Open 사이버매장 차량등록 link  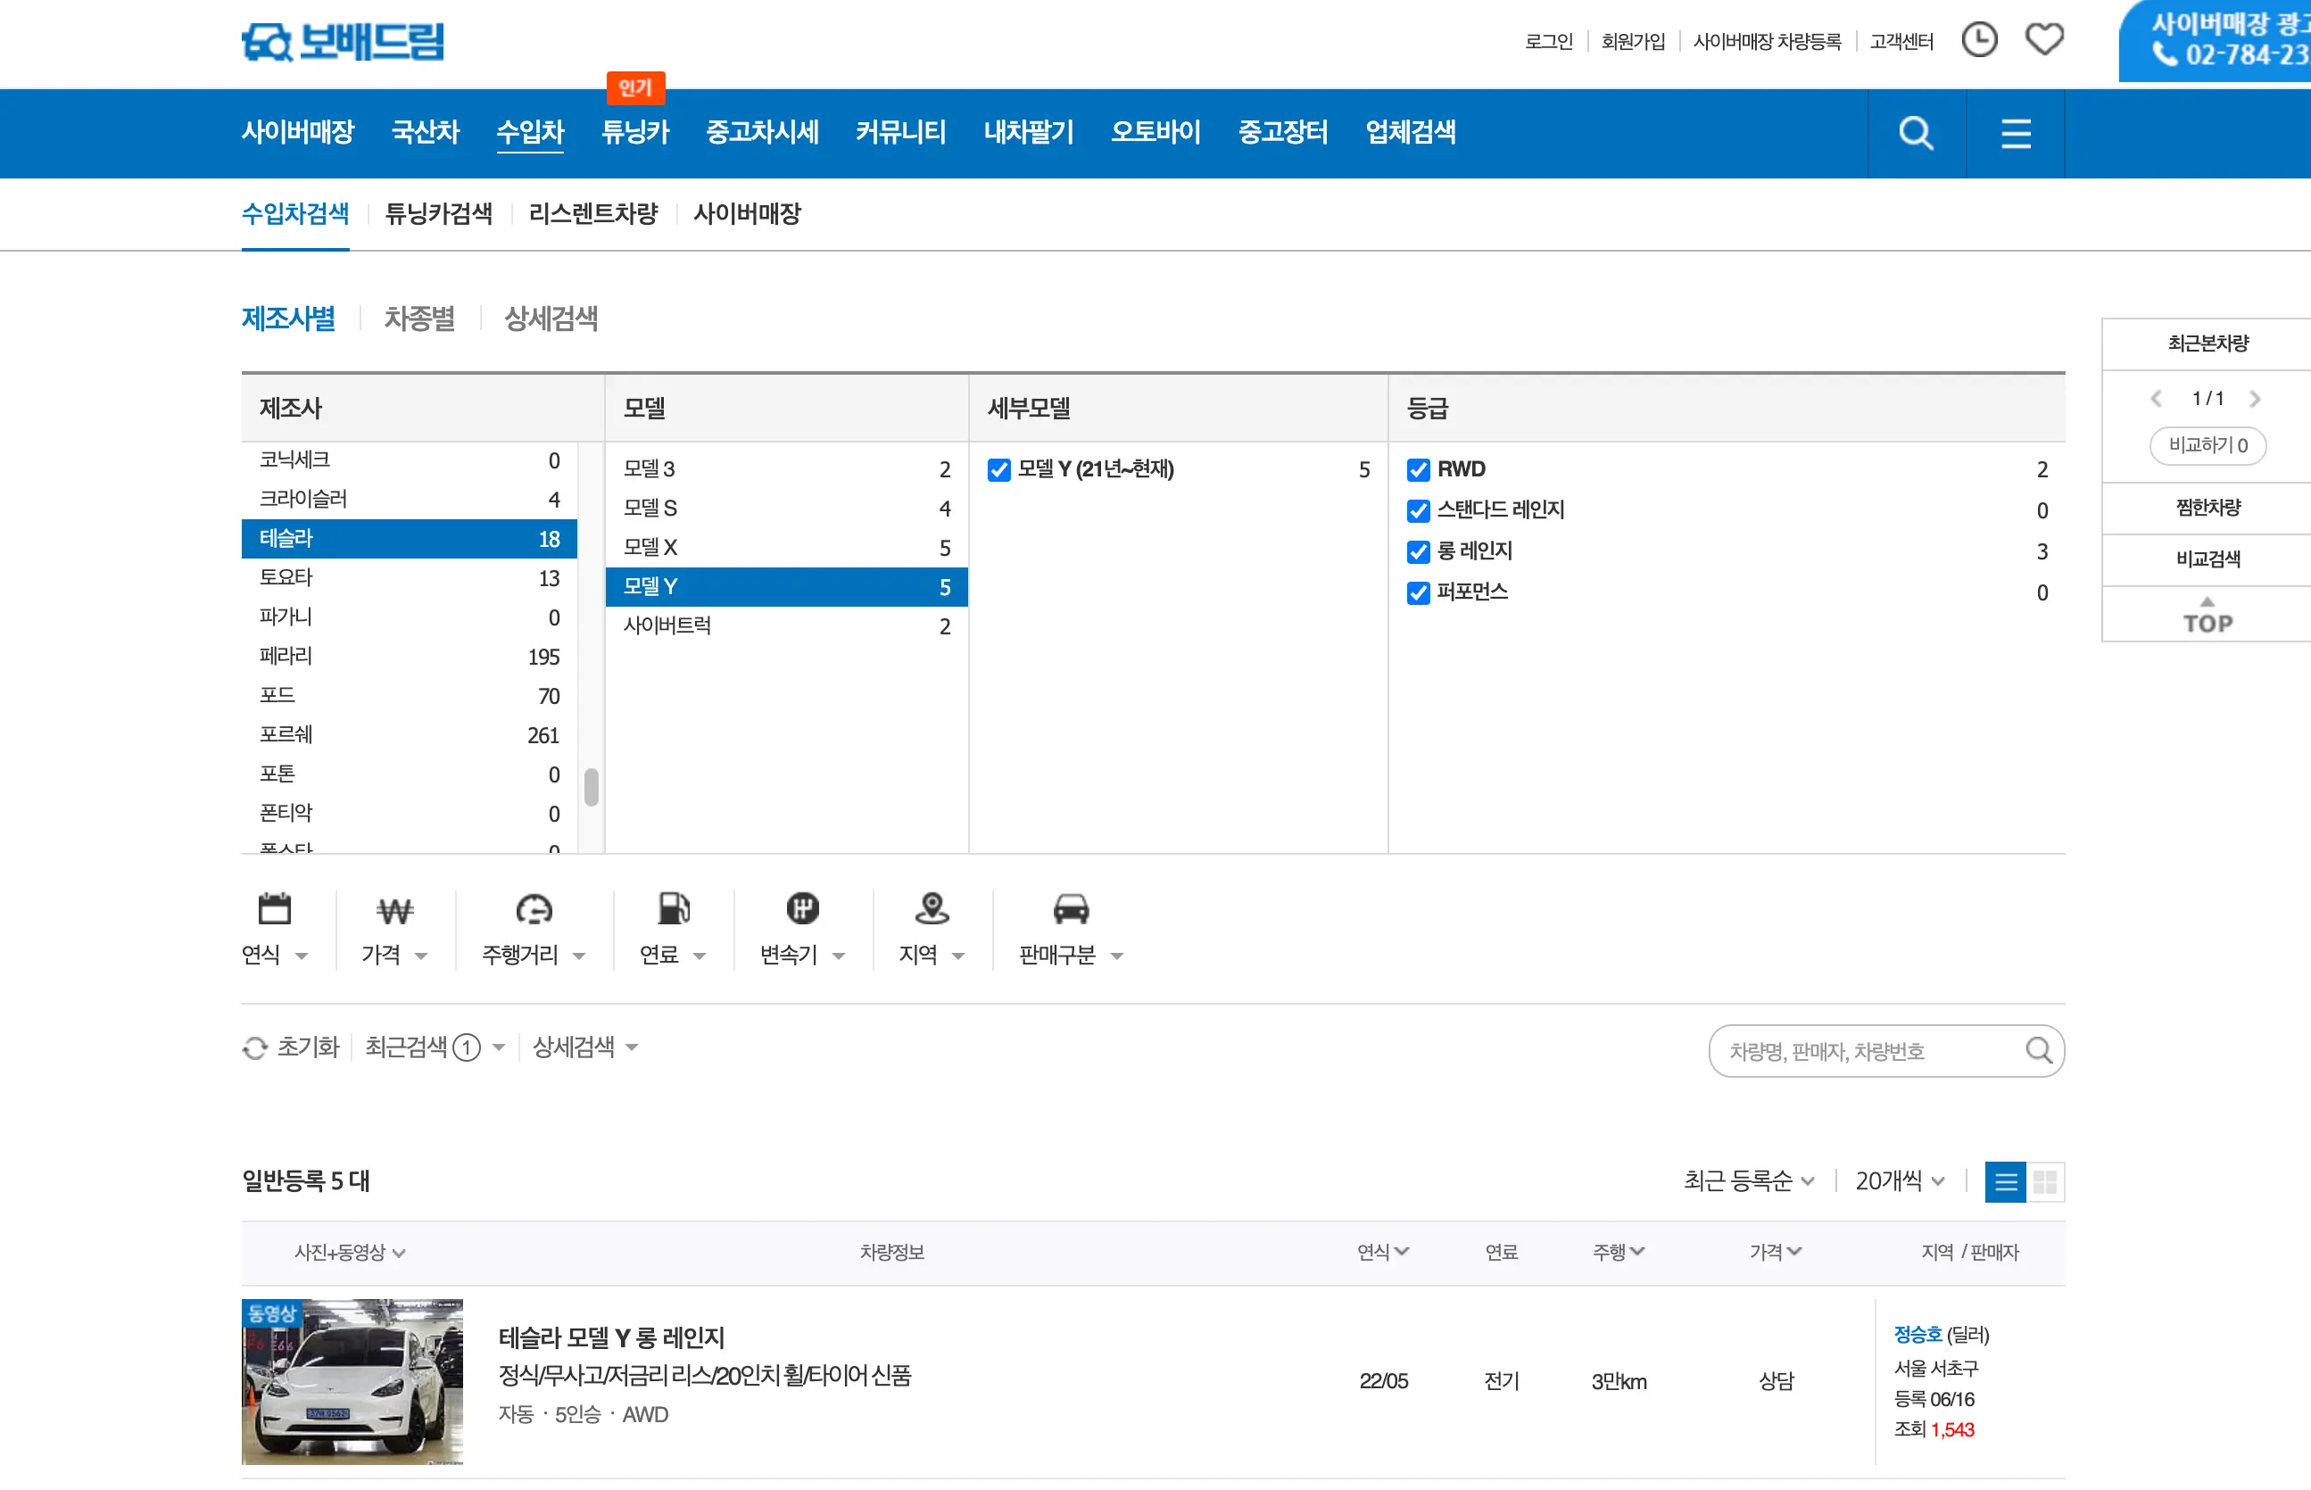(x=1767, y=42)
